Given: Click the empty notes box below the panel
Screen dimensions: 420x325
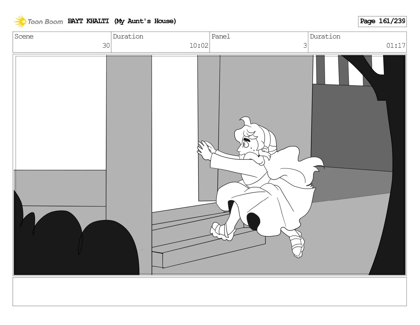Looking at the screenshot, I should tap(210, 292).
